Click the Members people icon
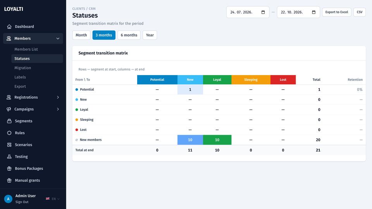The height and width of the screenshot is (209, 372). click(9, 38)
